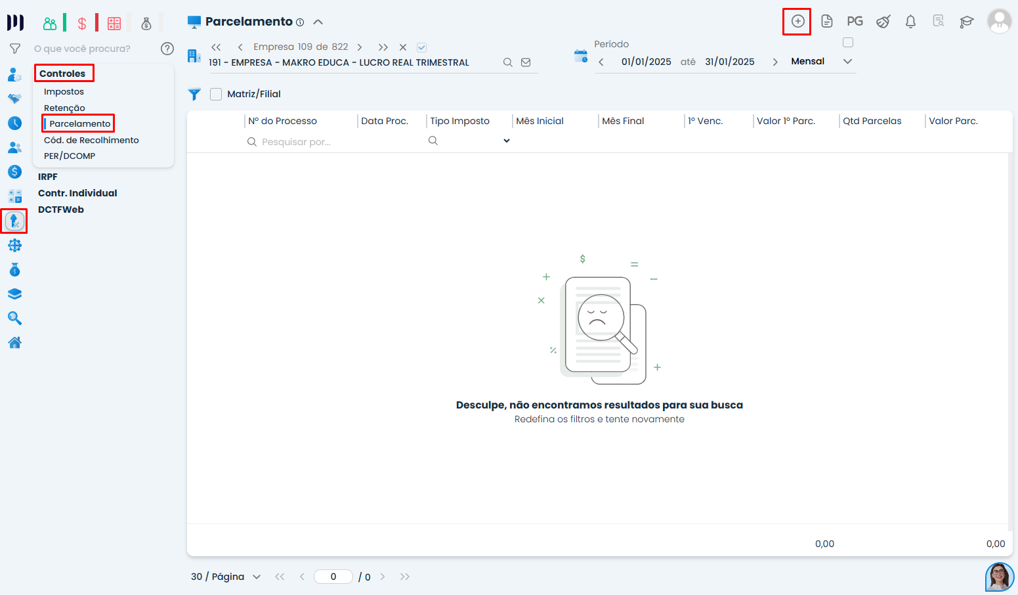This screenshot has height=595, width=1018.
Task: Expand the DCTFWeb menu group
Action: click(x=61, y=209)
